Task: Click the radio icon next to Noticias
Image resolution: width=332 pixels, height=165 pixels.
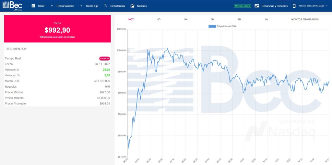Action: tap(133, 6)
